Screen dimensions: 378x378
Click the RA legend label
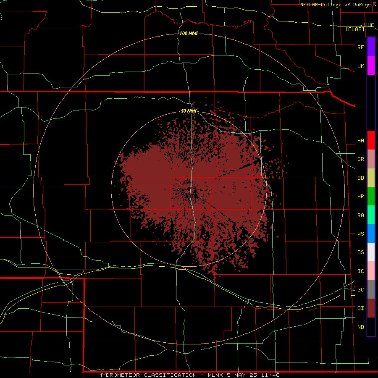[x=360, y=215]
